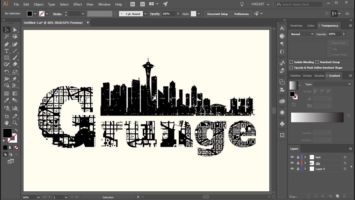The image size is (355, 200).
Task: Unlock Layer 4
Action: tap(298, 169)
